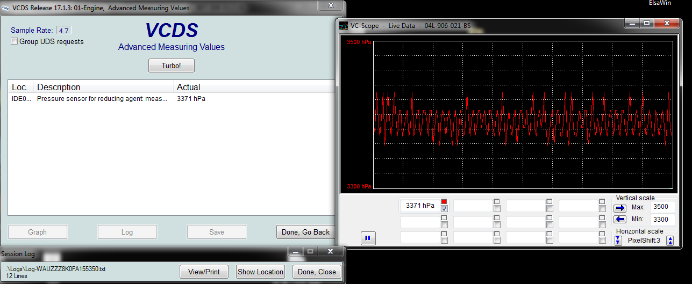Screen dimensions: 692x284
Task: Click the left-arrow button next to Min
Action: 620,219
